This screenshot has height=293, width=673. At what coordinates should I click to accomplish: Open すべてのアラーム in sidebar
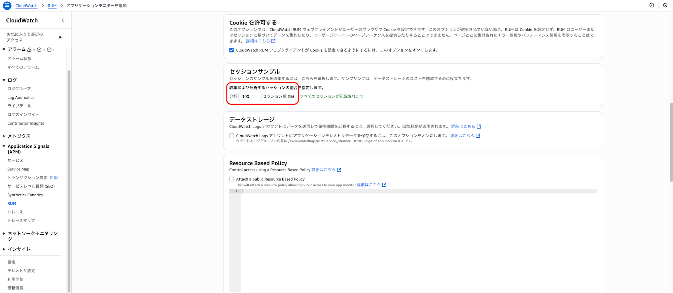pyautogui.click(x=23, y=67)
